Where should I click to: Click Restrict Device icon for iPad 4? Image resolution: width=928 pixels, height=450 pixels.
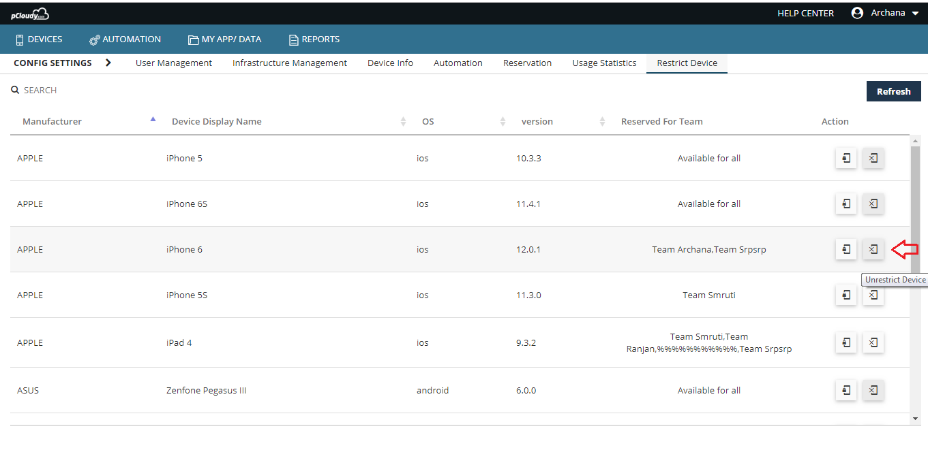846,342
